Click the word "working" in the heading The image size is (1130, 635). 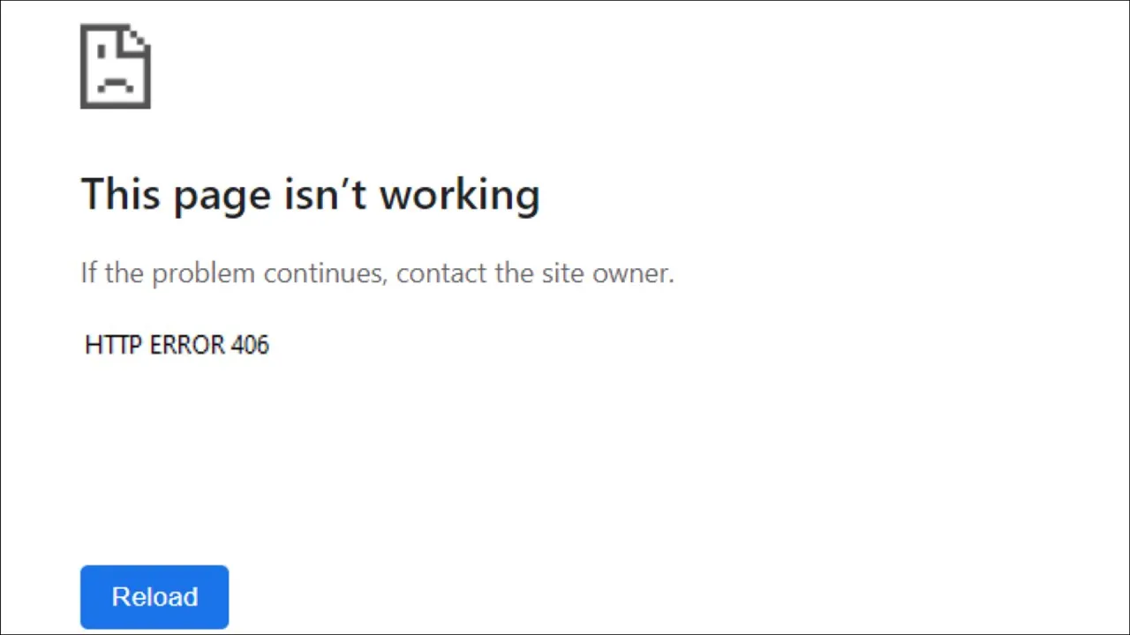click(x=460, y=195)
